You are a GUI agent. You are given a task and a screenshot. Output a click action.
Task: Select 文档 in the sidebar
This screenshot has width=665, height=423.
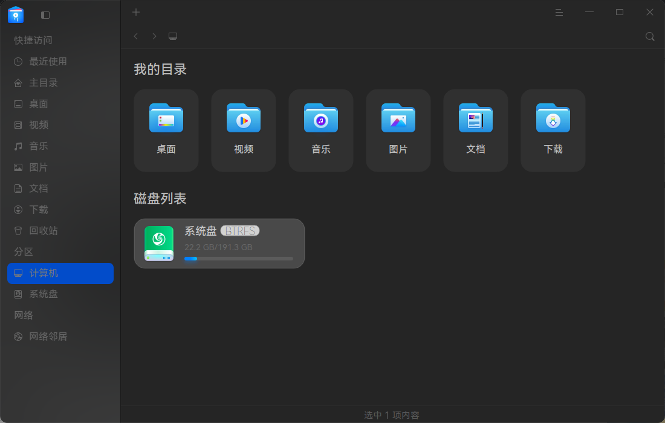coord(60,189)
